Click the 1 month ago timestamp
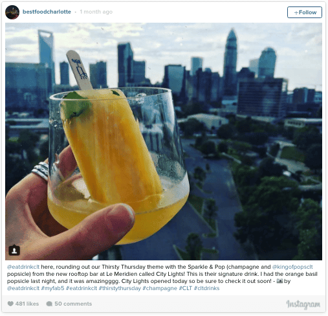This screenshot has height=316, width=328. coord(96,12)
